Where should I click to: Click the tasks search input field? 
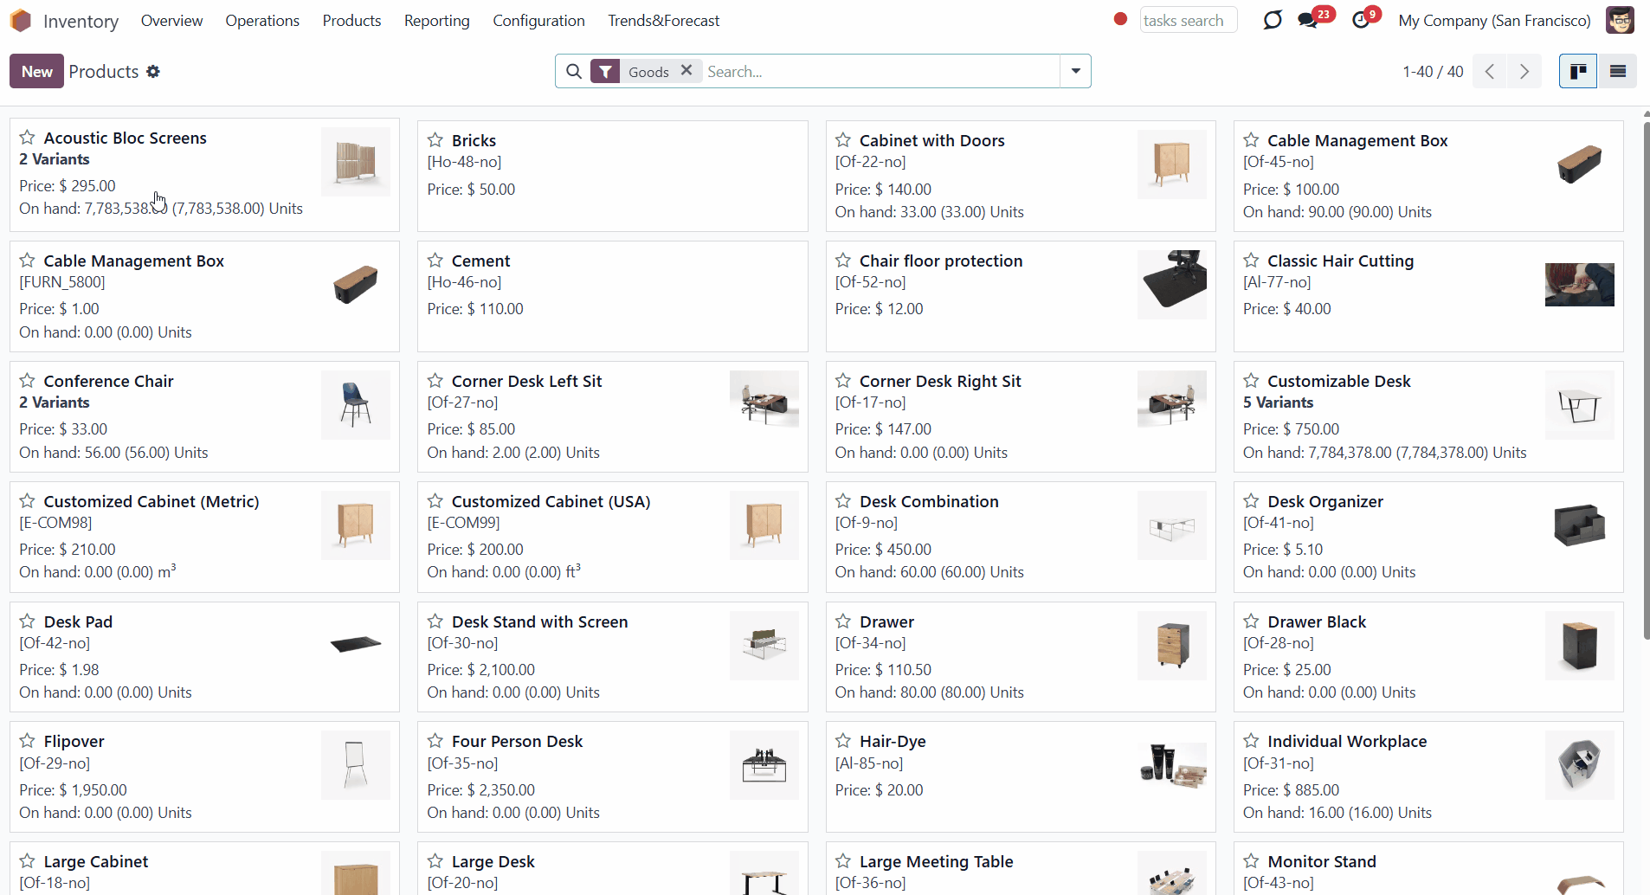1189,20
